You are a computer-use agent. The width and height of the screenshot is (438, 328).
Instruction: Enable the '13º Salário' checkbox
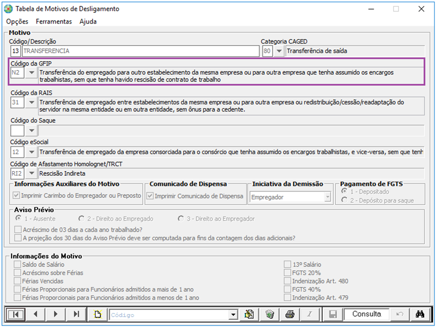pos(288,265)
